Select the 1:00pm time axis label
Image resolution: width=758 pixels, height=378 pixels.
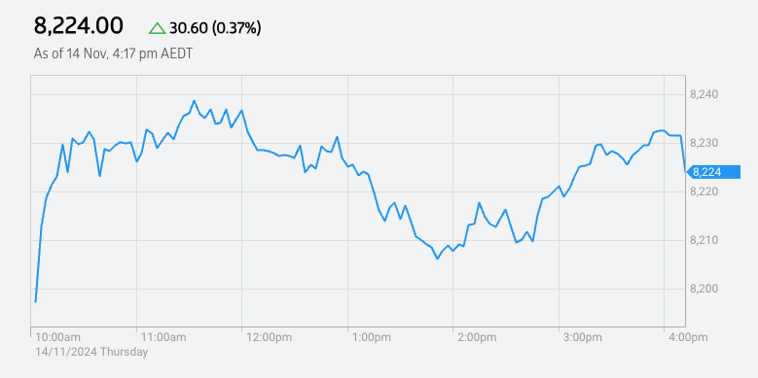click(x=373, y=337)
